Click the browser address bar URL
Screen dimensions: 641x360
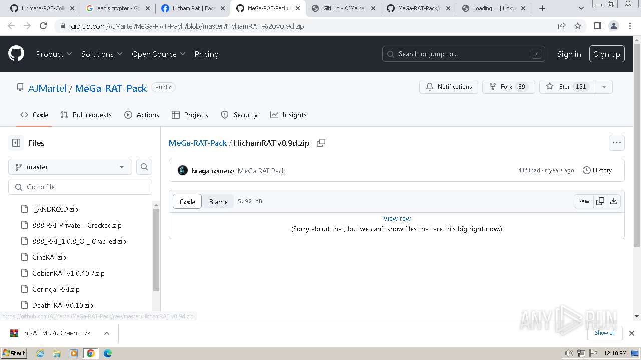click(187, 26)
